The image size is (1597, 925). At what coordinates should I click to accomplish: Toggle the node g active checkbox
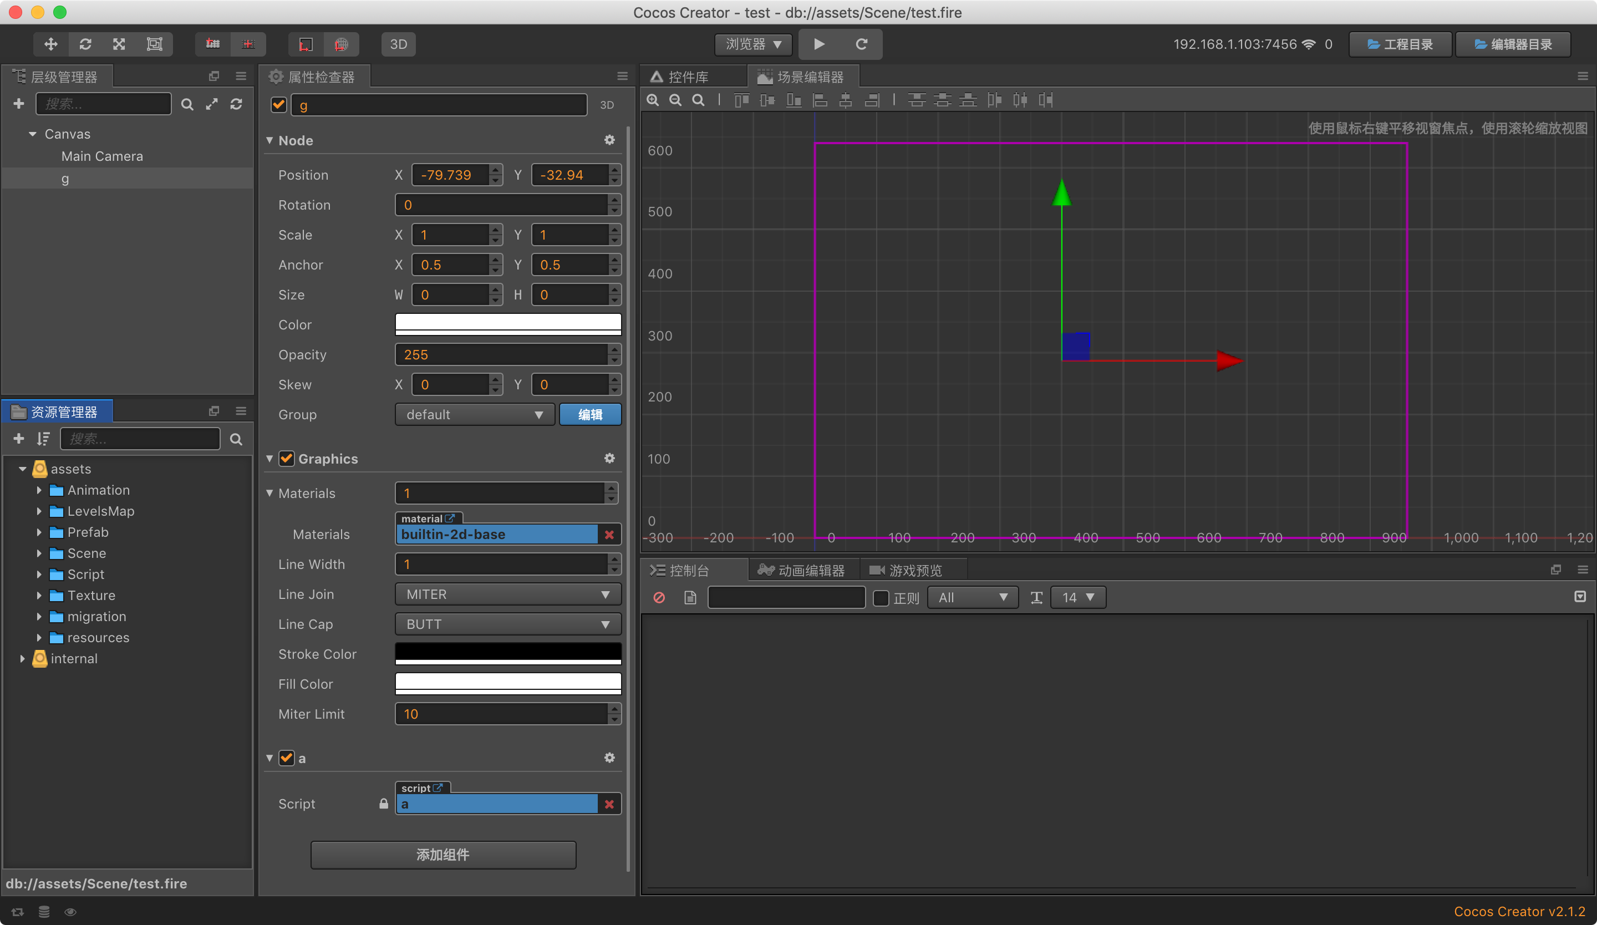pyautogui.click(x=278, y=105)
